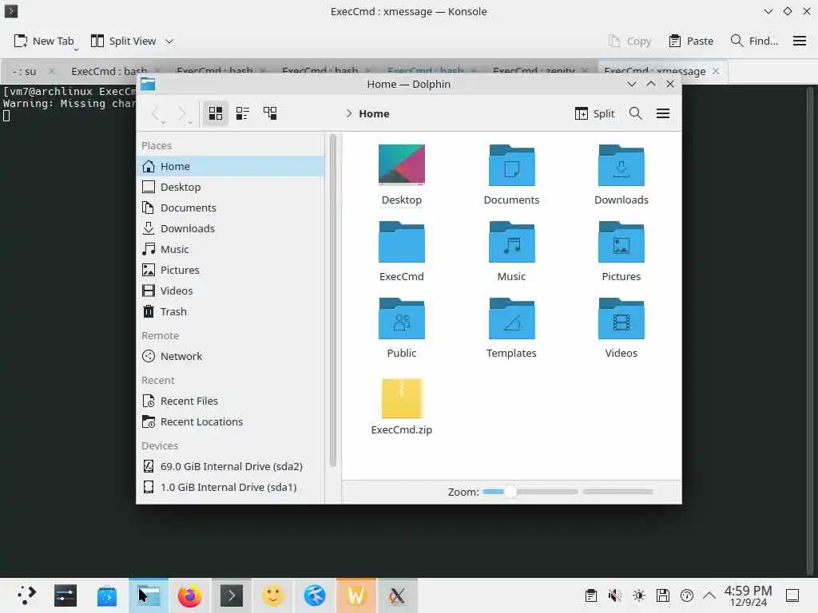Select the Public folder icon

click(401, 318)
